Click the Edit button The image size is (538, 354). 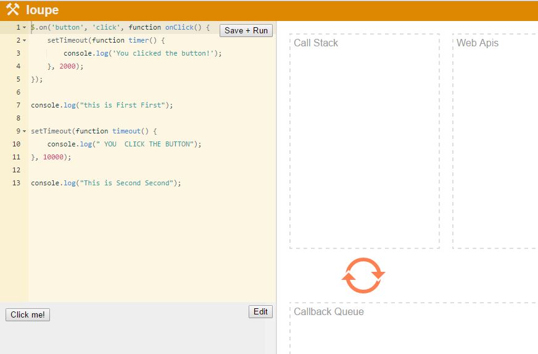[x=260, y=312]
